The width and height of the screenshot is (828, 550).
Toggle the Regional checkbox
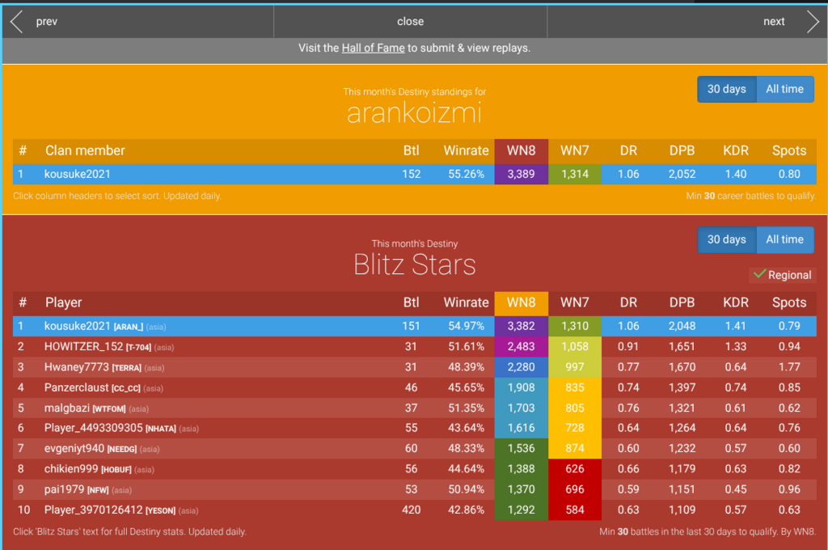(759, 275)
